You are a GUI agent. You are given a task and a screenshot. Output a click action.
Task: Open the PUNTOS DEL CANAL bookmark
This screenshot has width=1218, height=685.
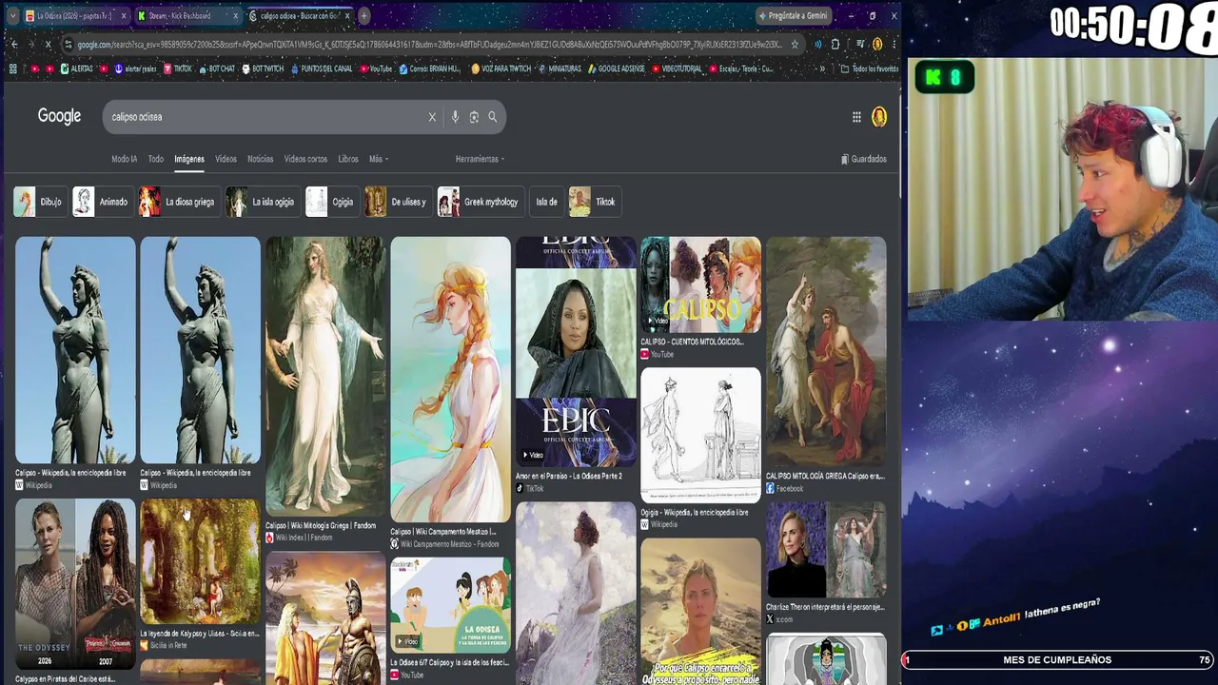point(322,68)
